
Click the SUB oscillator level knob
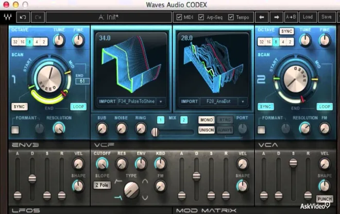coord(101,128)
